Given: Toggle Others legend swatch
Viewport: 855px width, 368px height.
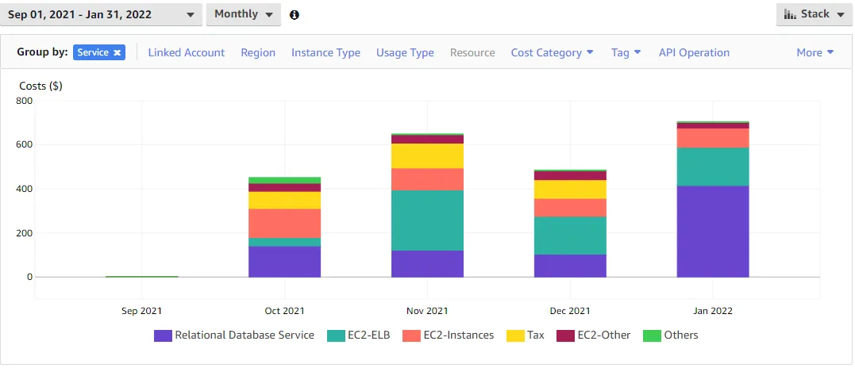Looking at the screenshot, I should (x=652, y=335).
